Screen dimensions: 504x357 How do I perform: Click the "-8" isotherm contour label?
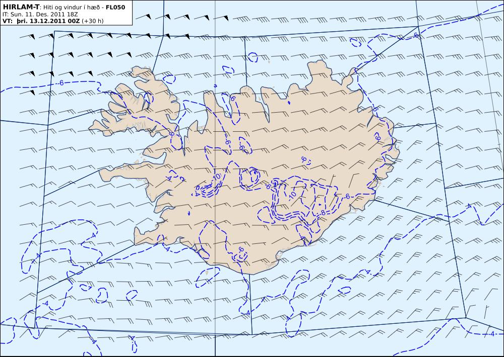click(323, 213)
